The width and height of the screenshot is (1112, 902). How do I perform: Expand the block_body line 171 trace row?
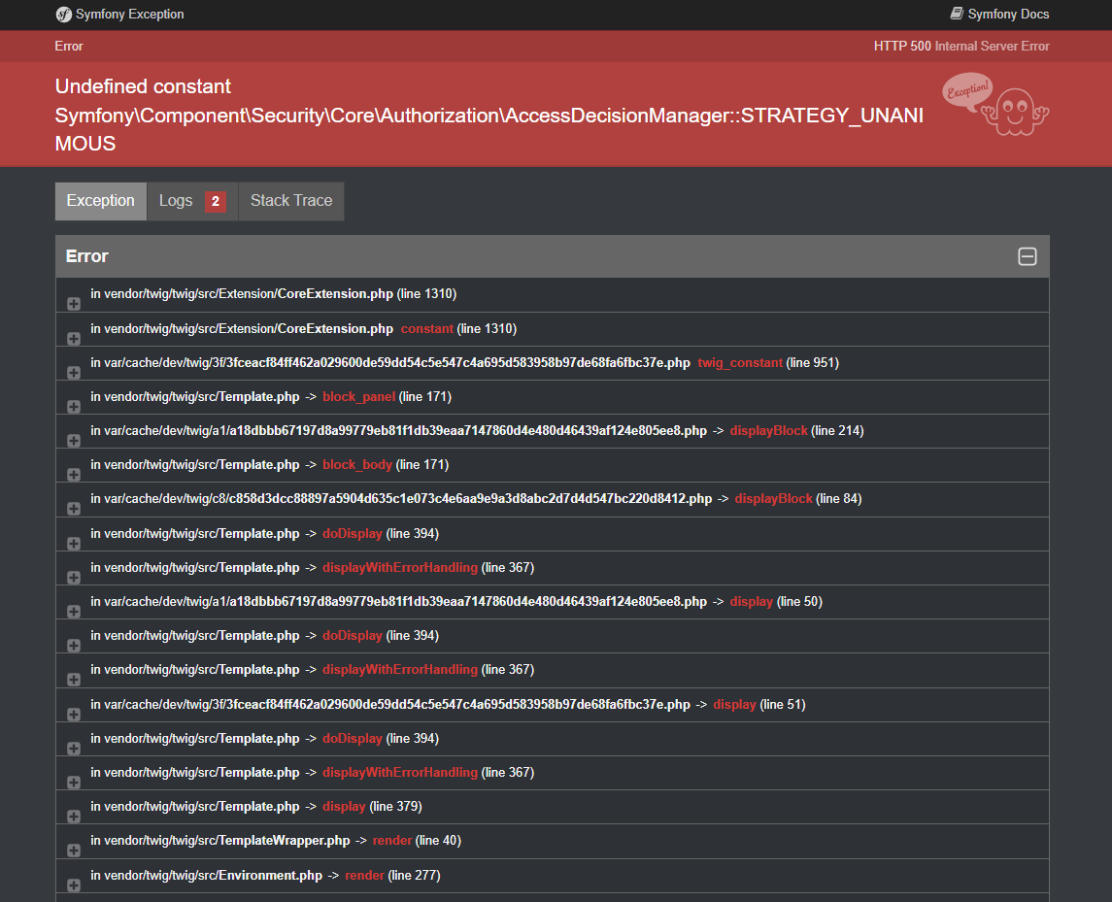coord(74,475)
